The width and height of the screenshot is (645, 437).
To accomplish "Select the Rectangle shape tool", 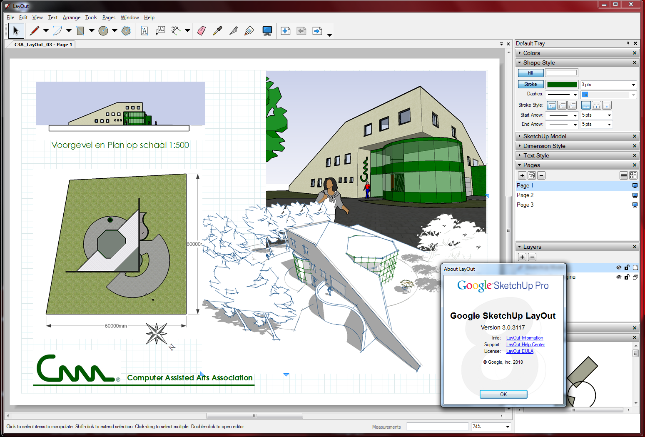I will click(x=80, y=31).
